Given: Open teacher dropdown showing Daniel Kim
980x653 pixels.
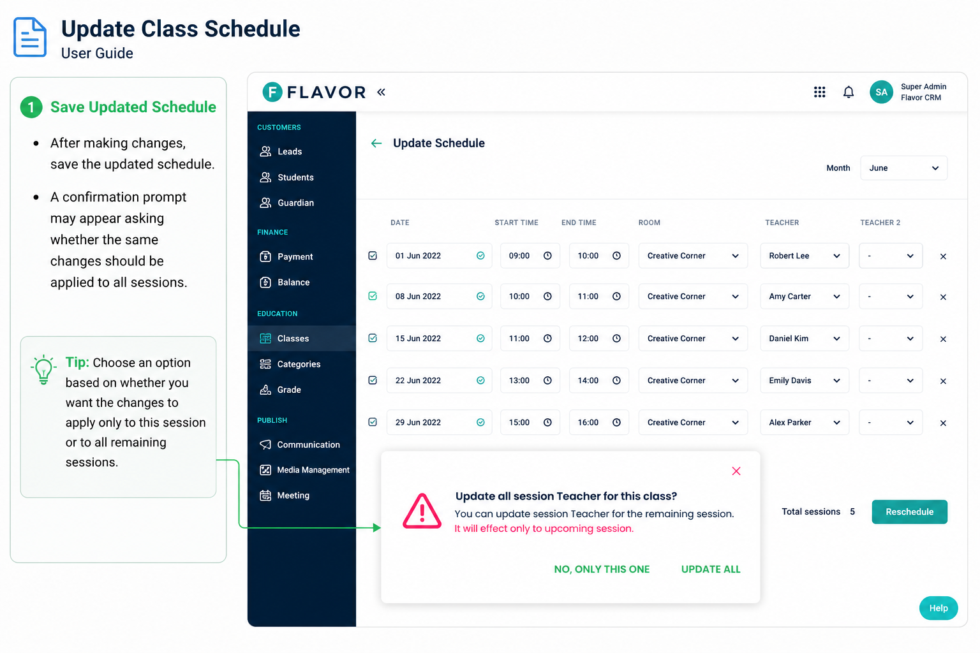Looking at the screenshot, I should point(805,339).
